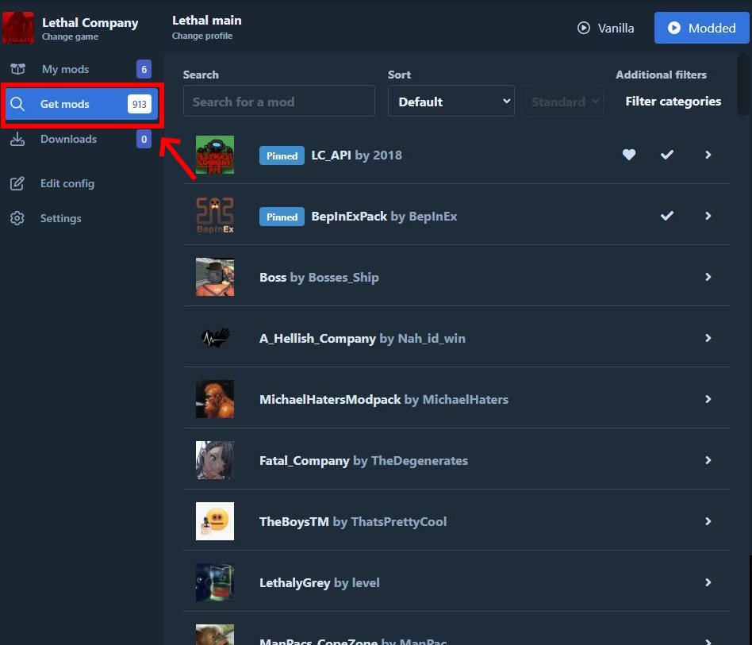The height and width of the screenshot is (645, 752).
Task: Expand the LC_API row chevron
Action: pyautogui.click(x=708, y=155)
